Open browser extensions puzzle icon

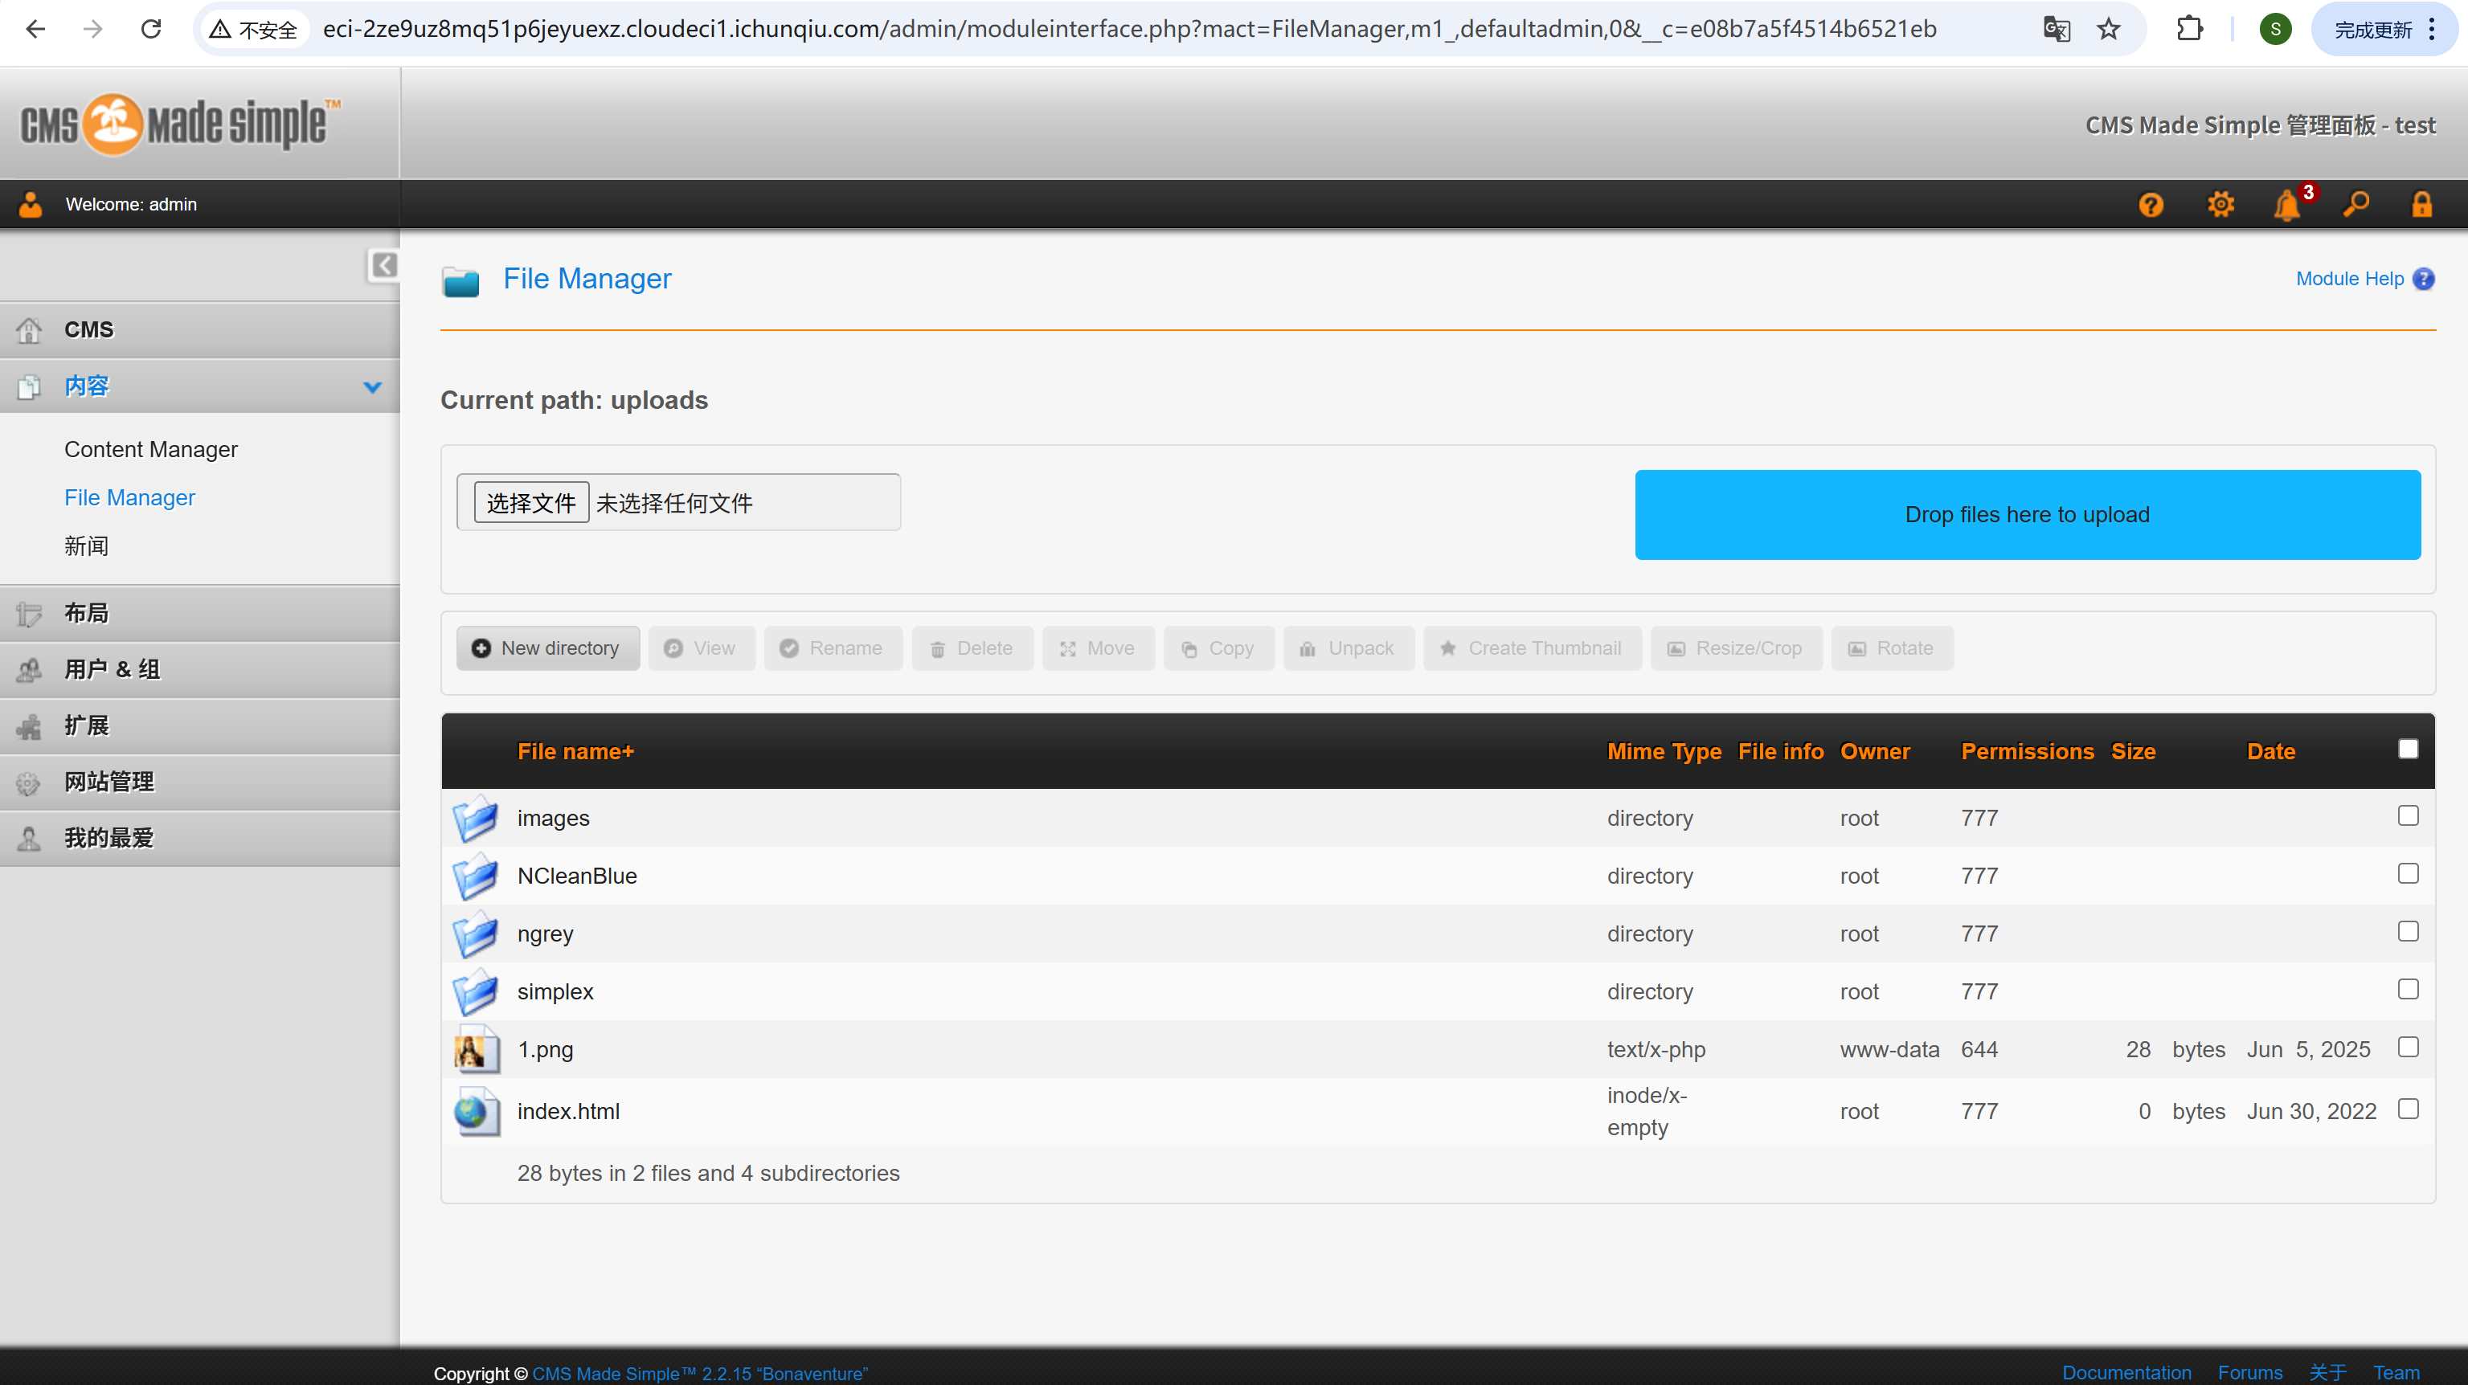pos(2189,29)
